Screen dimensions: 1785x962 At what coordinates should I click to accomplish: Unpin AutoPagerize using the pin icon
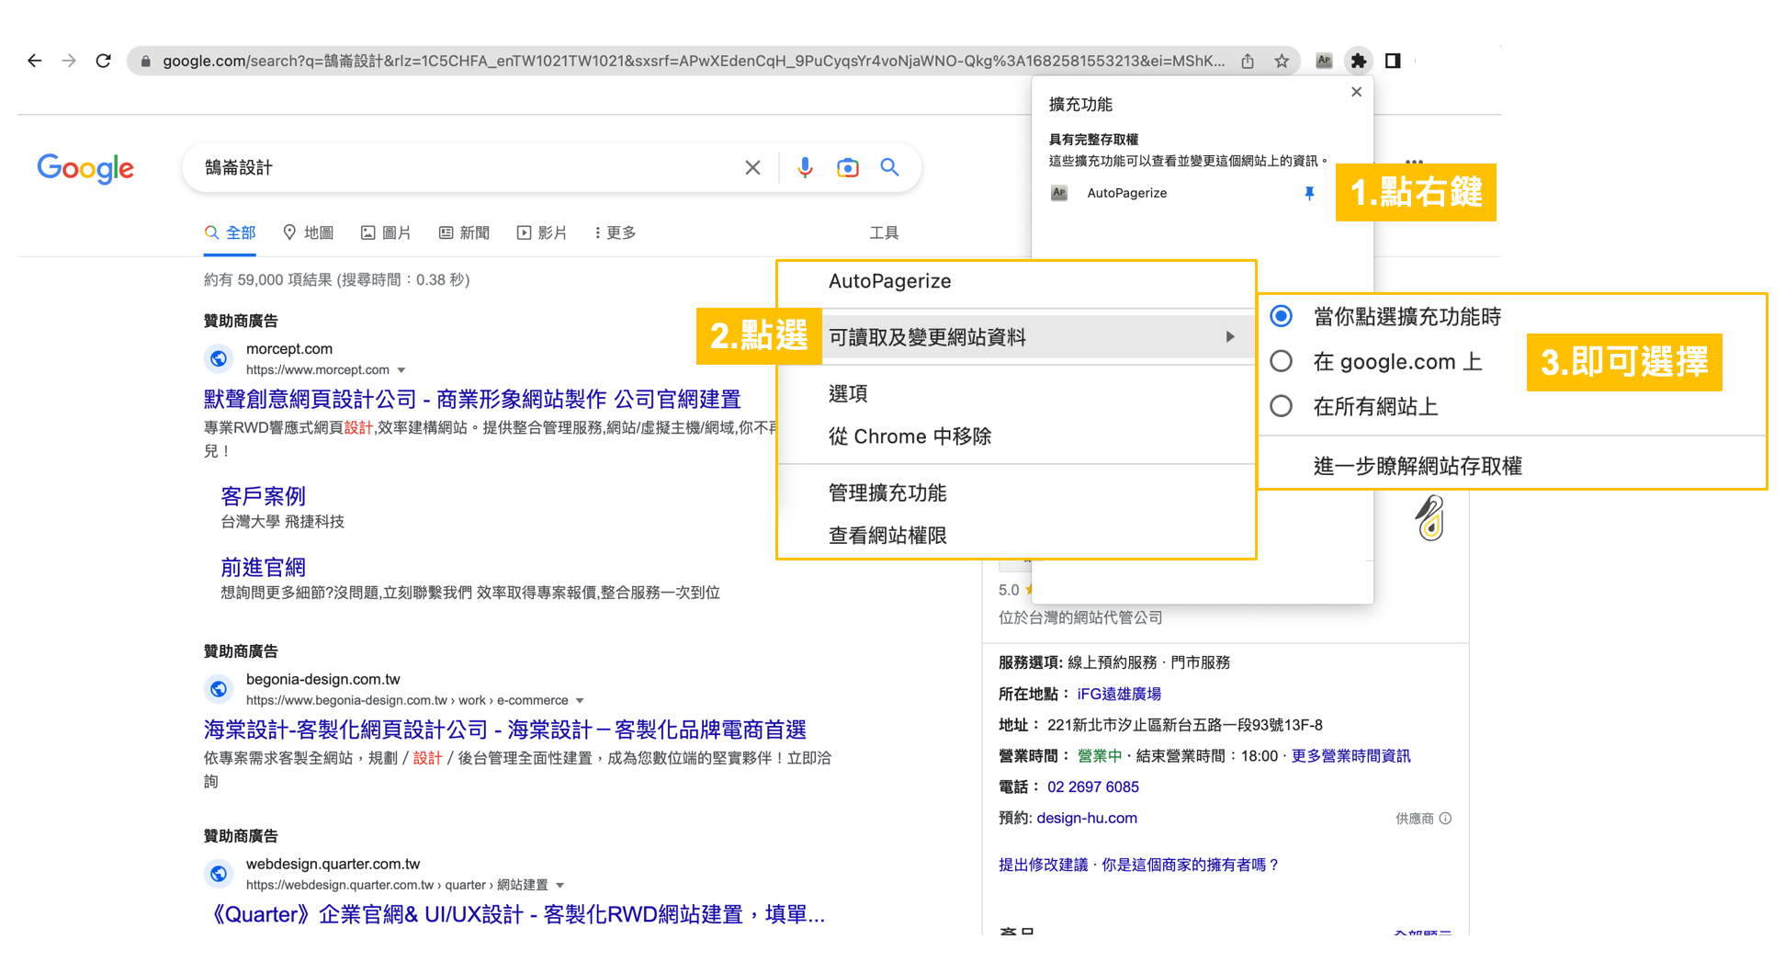[1309, 193]
